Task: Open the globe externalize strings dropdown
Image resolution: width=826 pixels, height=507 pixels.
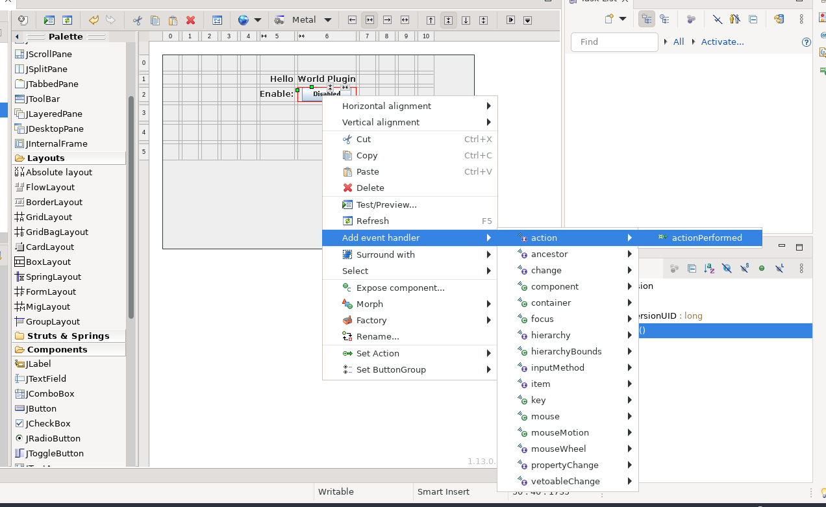Action: [258, 20]
